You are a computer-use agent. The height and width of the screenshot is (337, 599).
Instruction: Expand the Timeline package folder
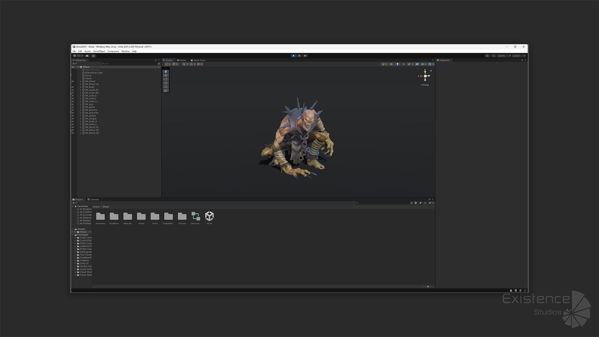[x=75, y=261]
